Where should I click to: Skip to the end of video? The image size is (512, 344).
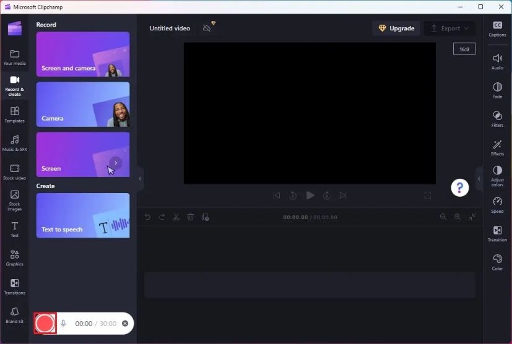[343, 196]
